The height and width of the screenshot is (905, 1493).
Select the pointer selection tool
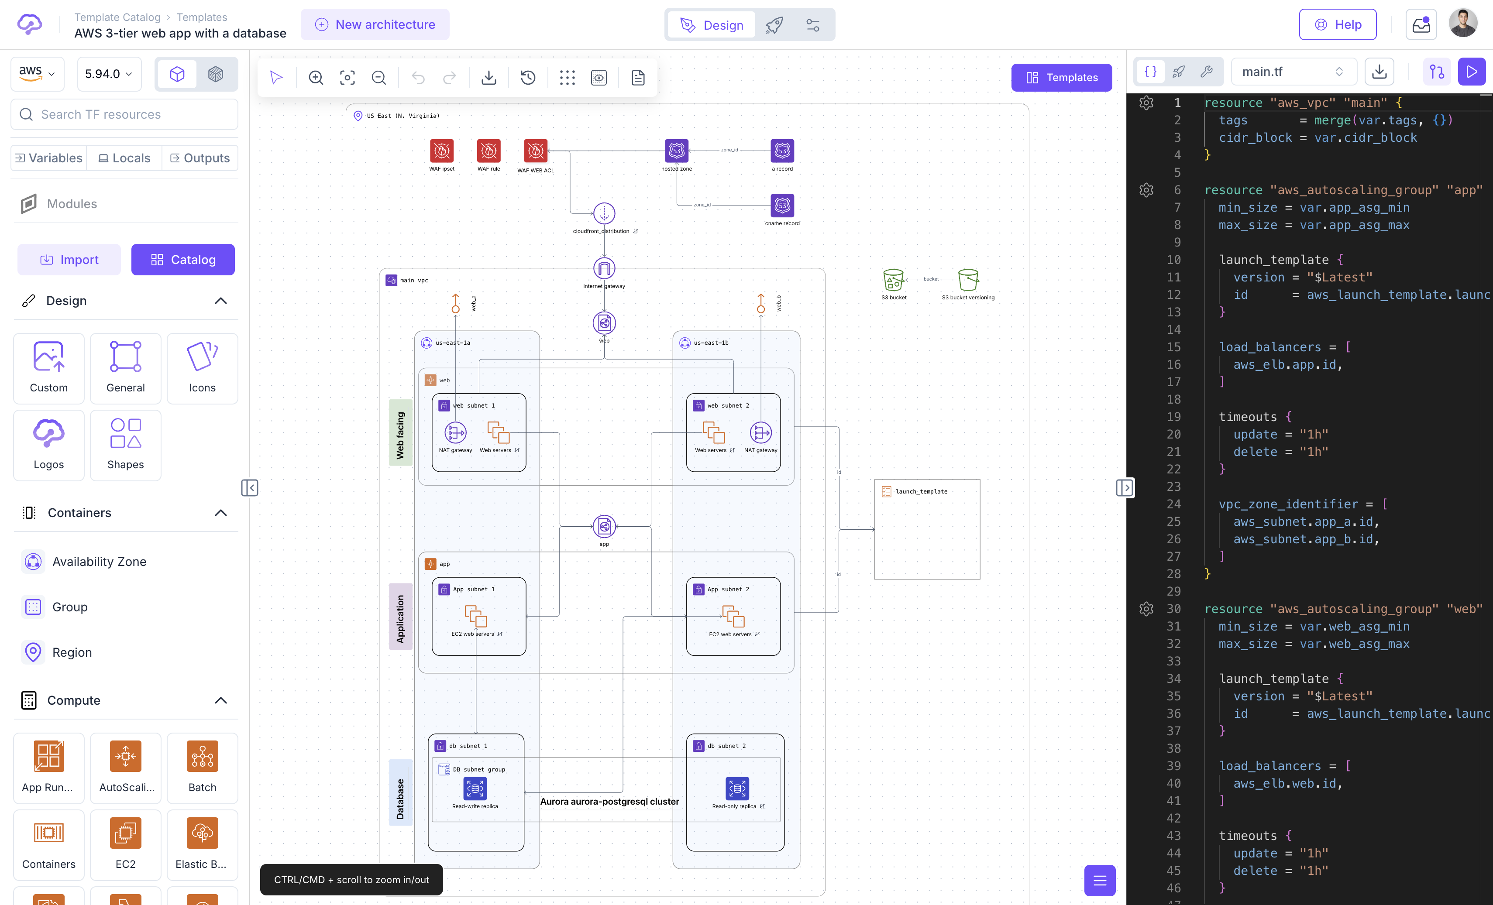click(x=276, y=78)
